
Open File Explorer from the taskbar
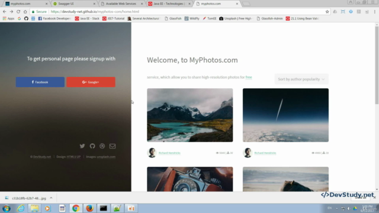(34, 208)
